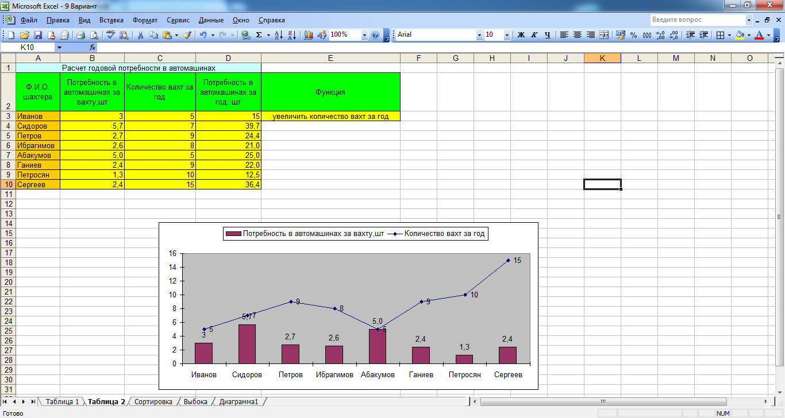Apply AutoSum using the sigma icon
785x418 pixels.
259,35
